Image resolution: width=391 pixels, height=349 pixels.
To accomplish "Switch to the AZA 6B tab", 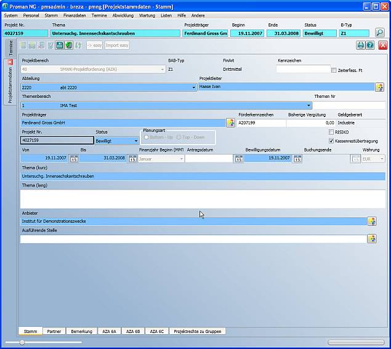I will (x=133, y=331).
